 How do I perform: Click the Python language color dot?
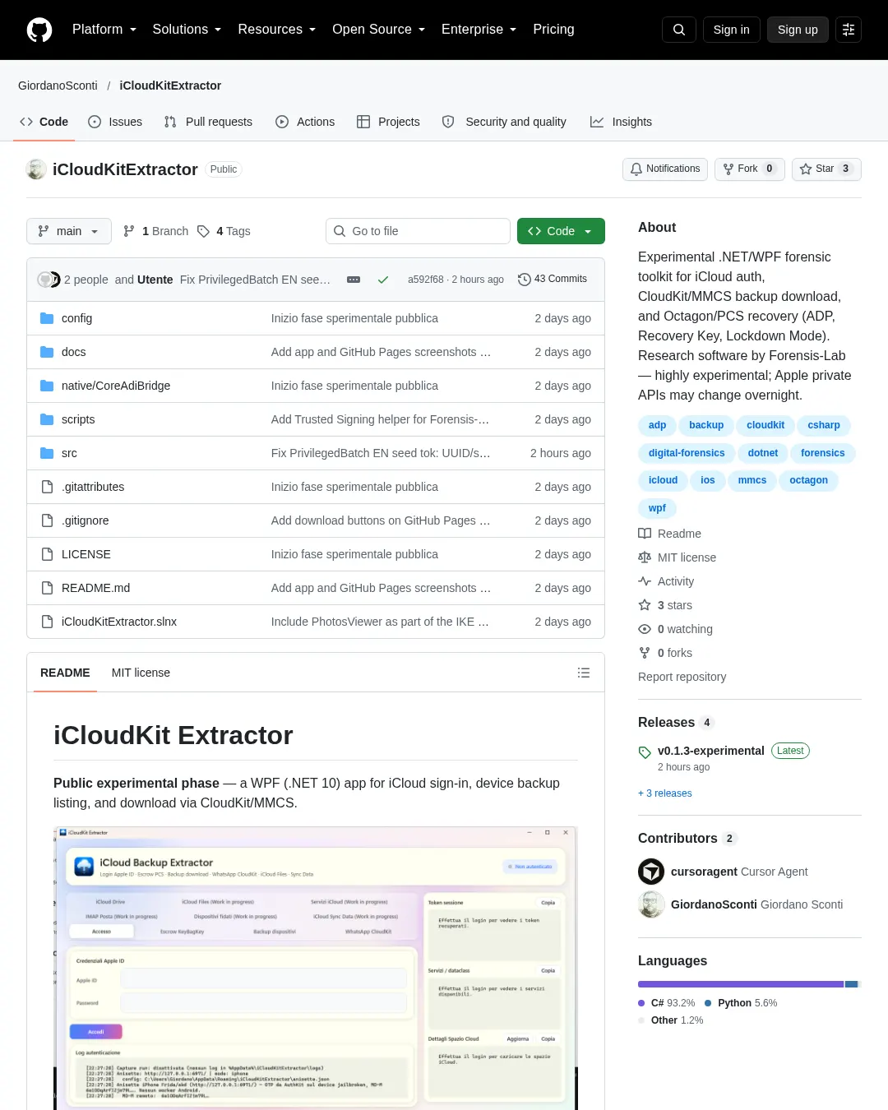click(708, 1003)
